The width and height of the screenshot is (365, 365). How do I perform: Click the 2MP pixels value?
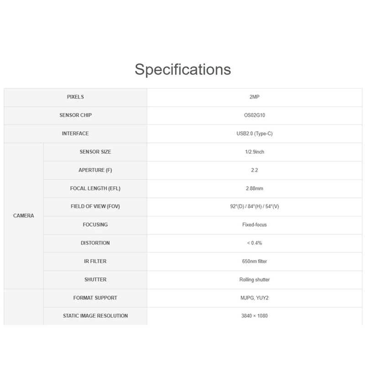click(x=254, y=97)
